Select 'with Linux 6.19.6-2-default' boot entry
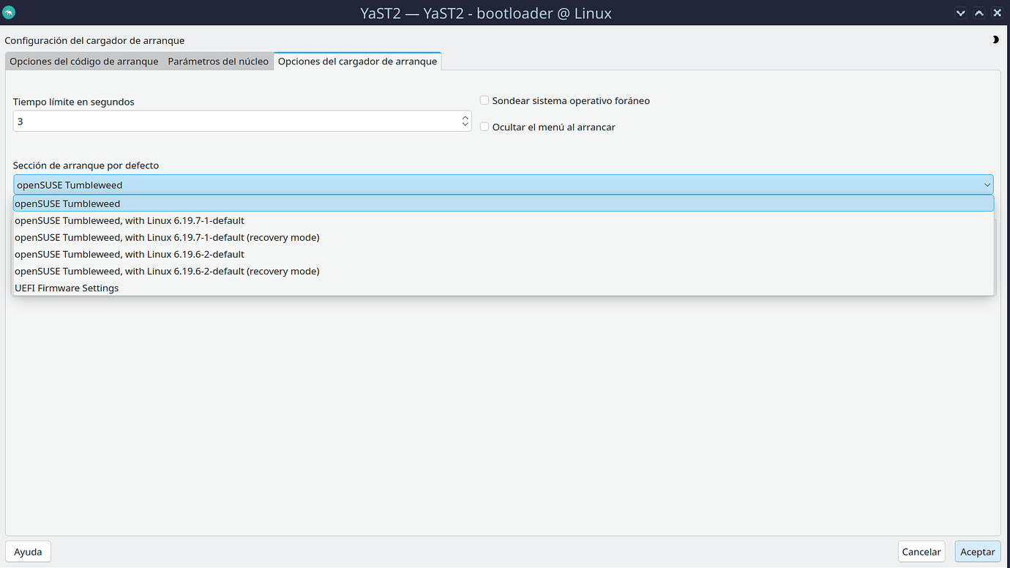The width and height of the screenshot is (1010, 568). (x=130, y=254)
